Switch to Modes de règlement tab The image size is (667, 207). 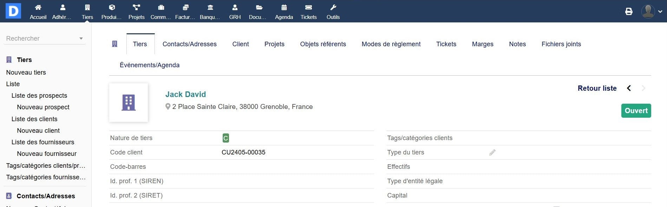coord(391,44)
